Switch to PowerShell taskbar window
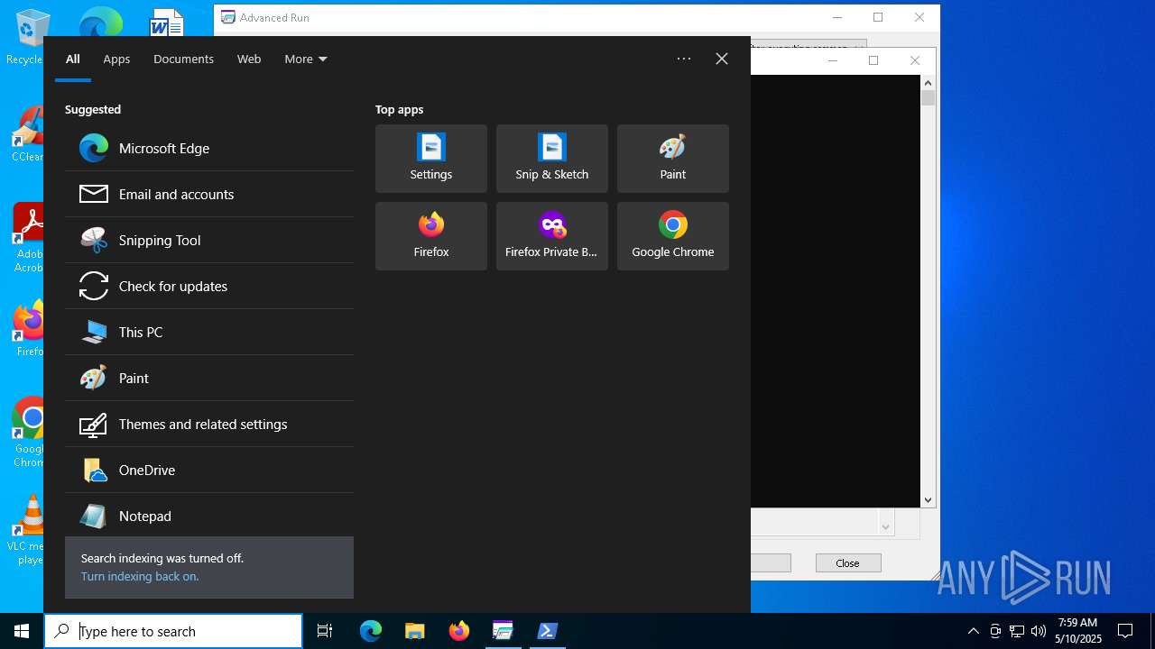The width and height of the screenshot is (1155, 649). [x=548, y=631]
